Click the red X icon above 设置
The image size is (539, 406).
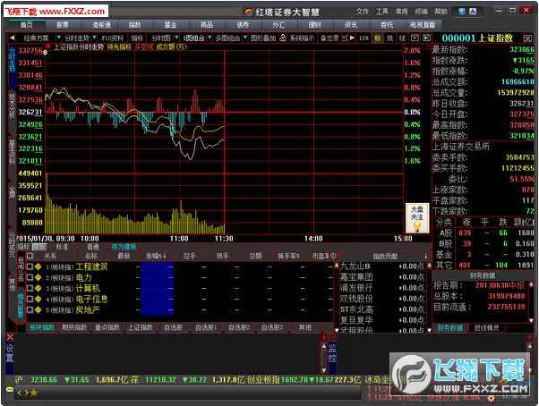point(10,337)
